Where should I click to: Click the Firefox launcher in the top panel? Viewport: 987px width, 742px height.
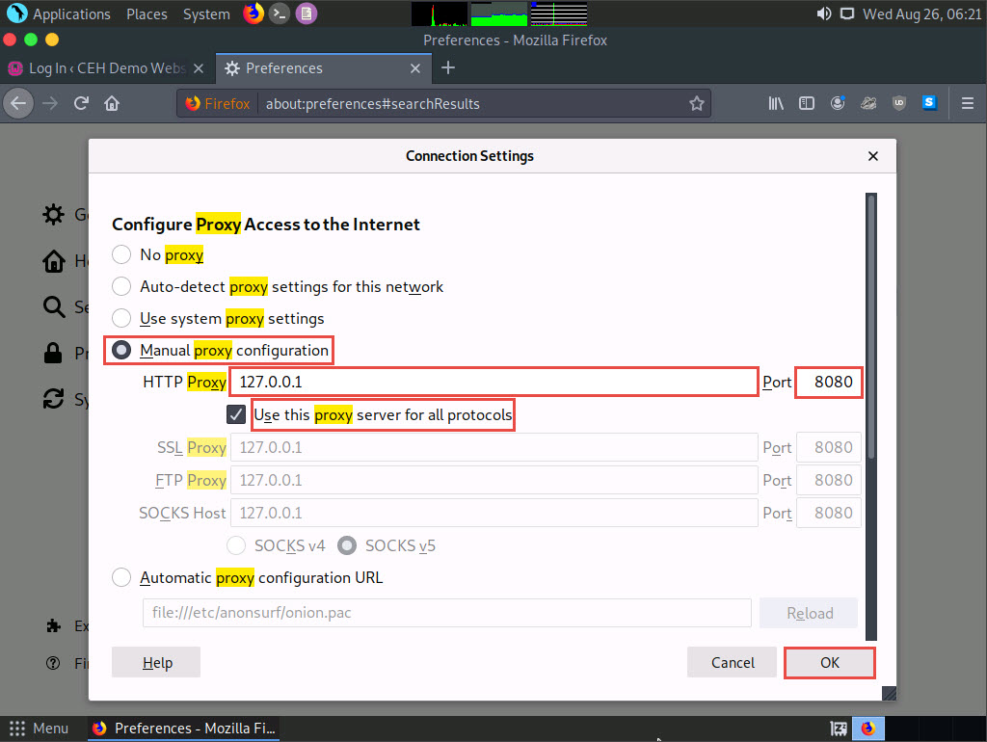click(253, 13)
